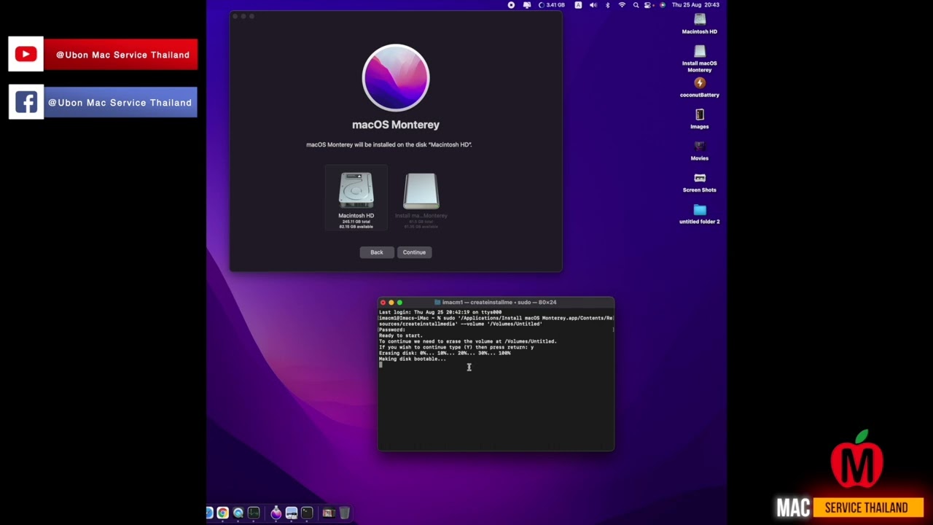Click the Back button in the installer
The width and height of the screenshot is (933, 525).
click(x=376, y=252)
